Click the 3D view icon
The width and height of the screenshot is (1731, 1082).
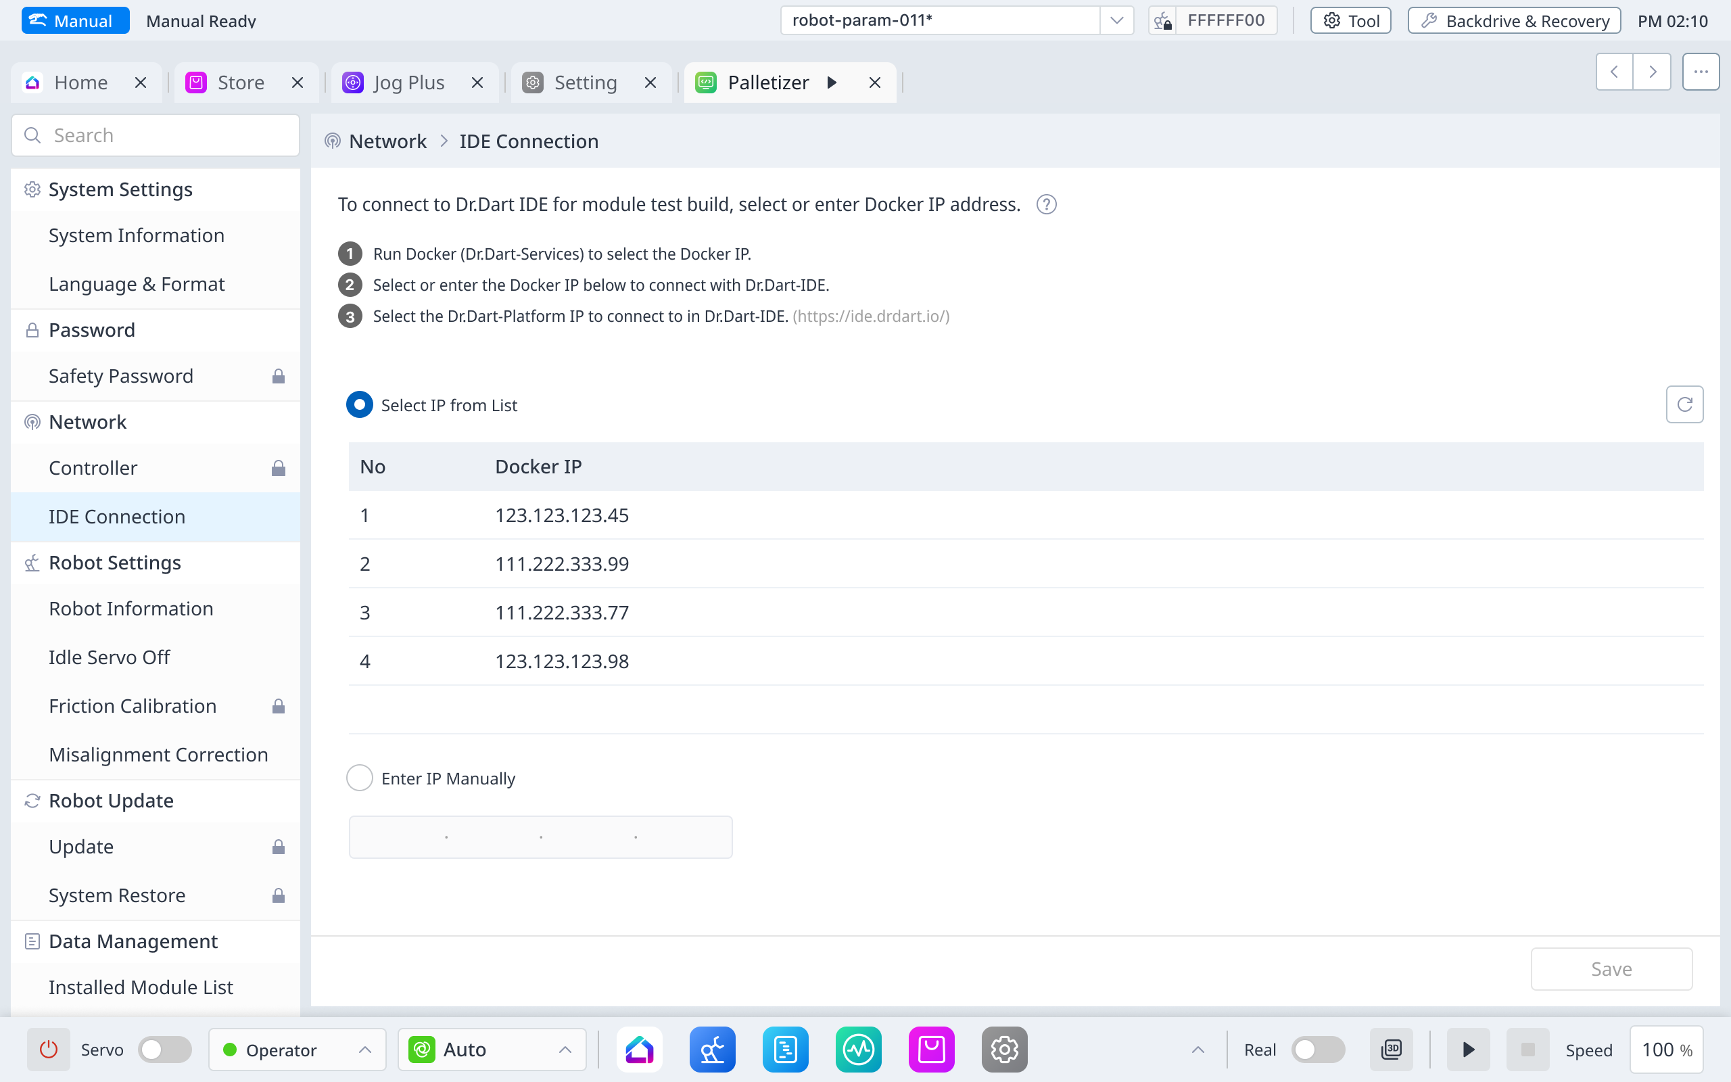[x=1392, y=1049]
